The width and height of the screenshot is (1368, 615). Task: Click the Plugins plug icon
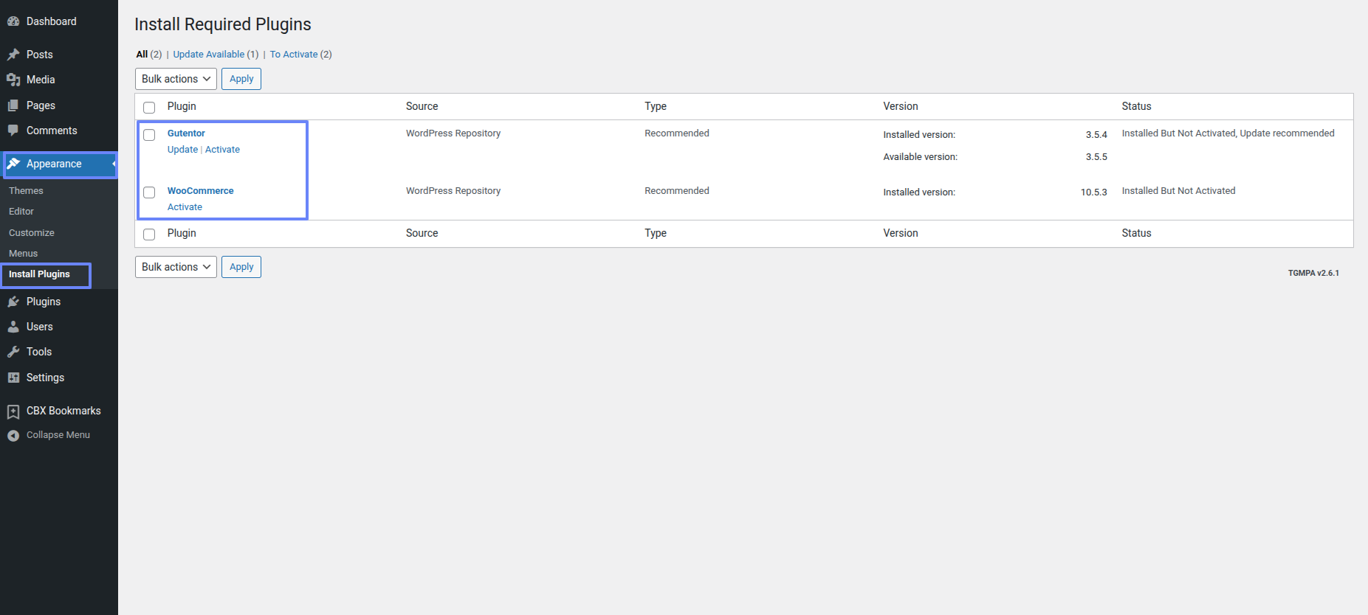13,302
